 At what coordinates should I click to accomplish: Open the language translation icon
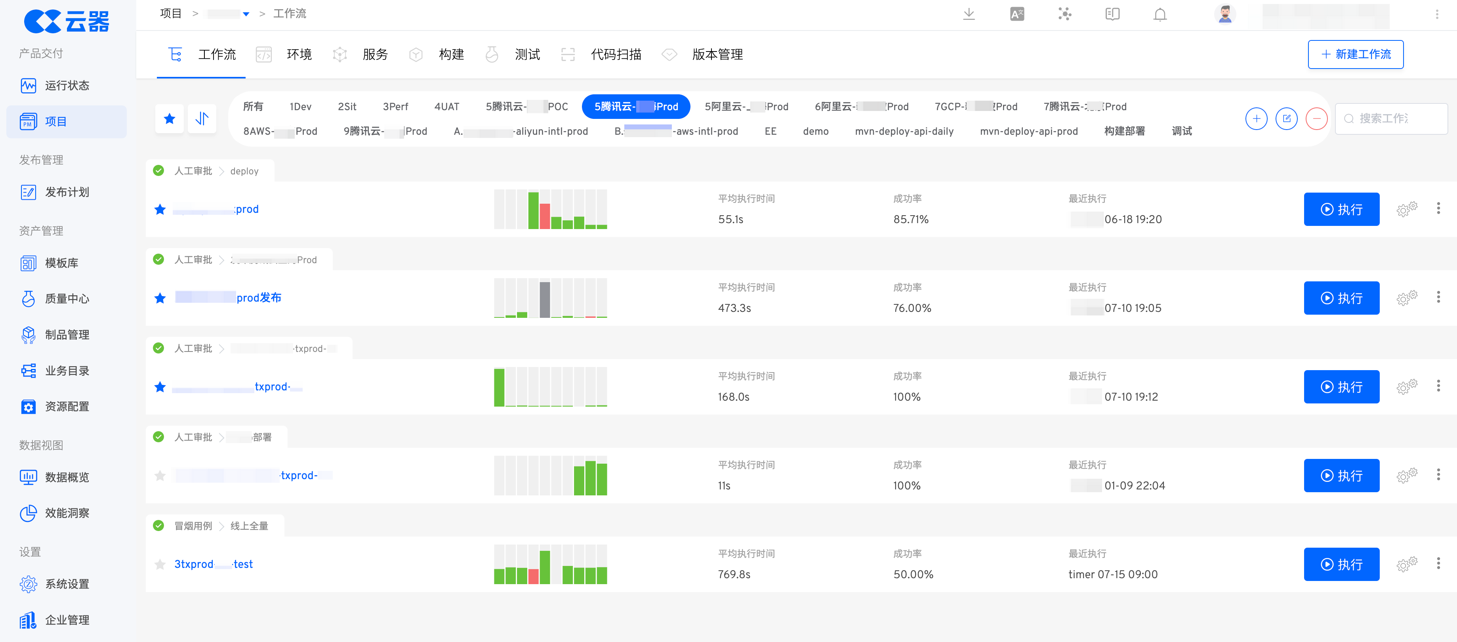(x=1017, y=14)
